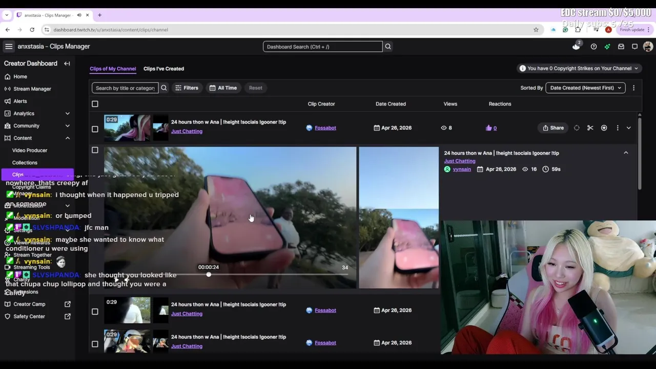This screenshot has height=369, width=656.
Task: Open the hamburger menu beside anxstasia title
Action: pos(9,47)
